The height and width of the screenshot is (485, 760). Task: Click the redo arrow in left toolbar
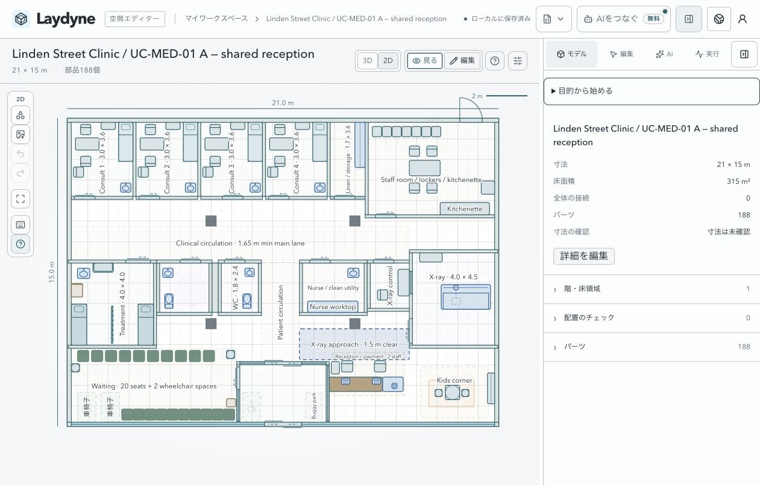click(20, 173)
